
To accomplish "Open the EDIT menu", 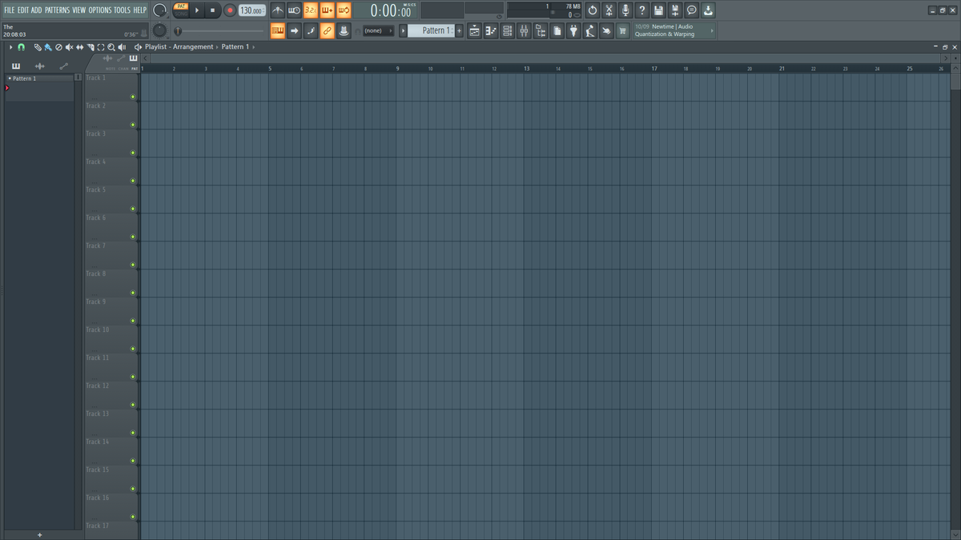I will click(23, 10).
